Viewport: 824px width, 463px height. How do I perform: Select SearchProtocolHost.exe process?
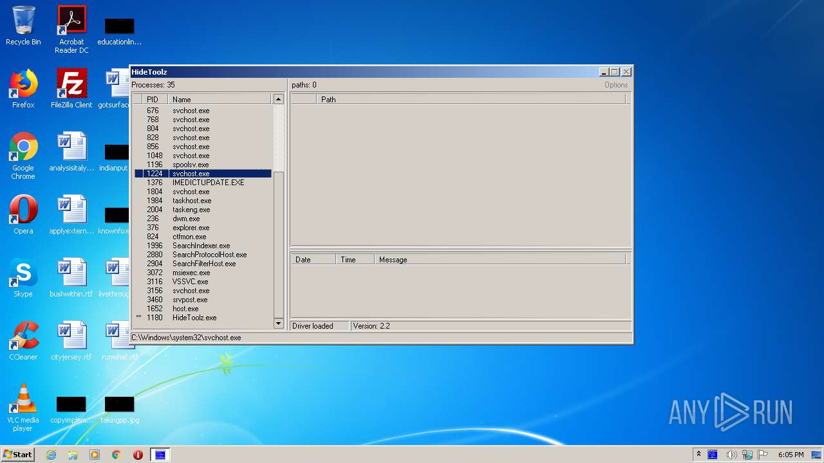click(x=203, y=255)
